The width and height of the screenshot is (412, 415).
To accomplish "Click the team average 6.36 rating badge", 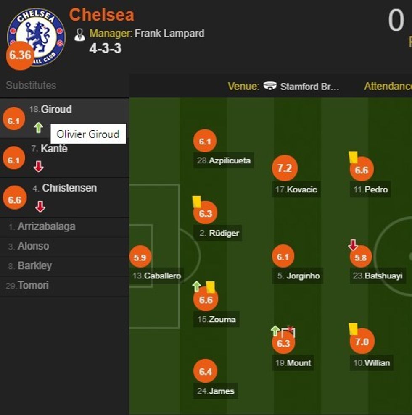I will [20, 55].
